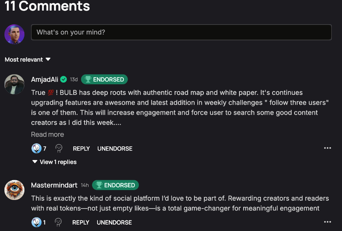Click the dislike face icon on Mastermindart's comment
This screenshot has height=231, width=342.
pyautogui.click(x=58, y=222)
